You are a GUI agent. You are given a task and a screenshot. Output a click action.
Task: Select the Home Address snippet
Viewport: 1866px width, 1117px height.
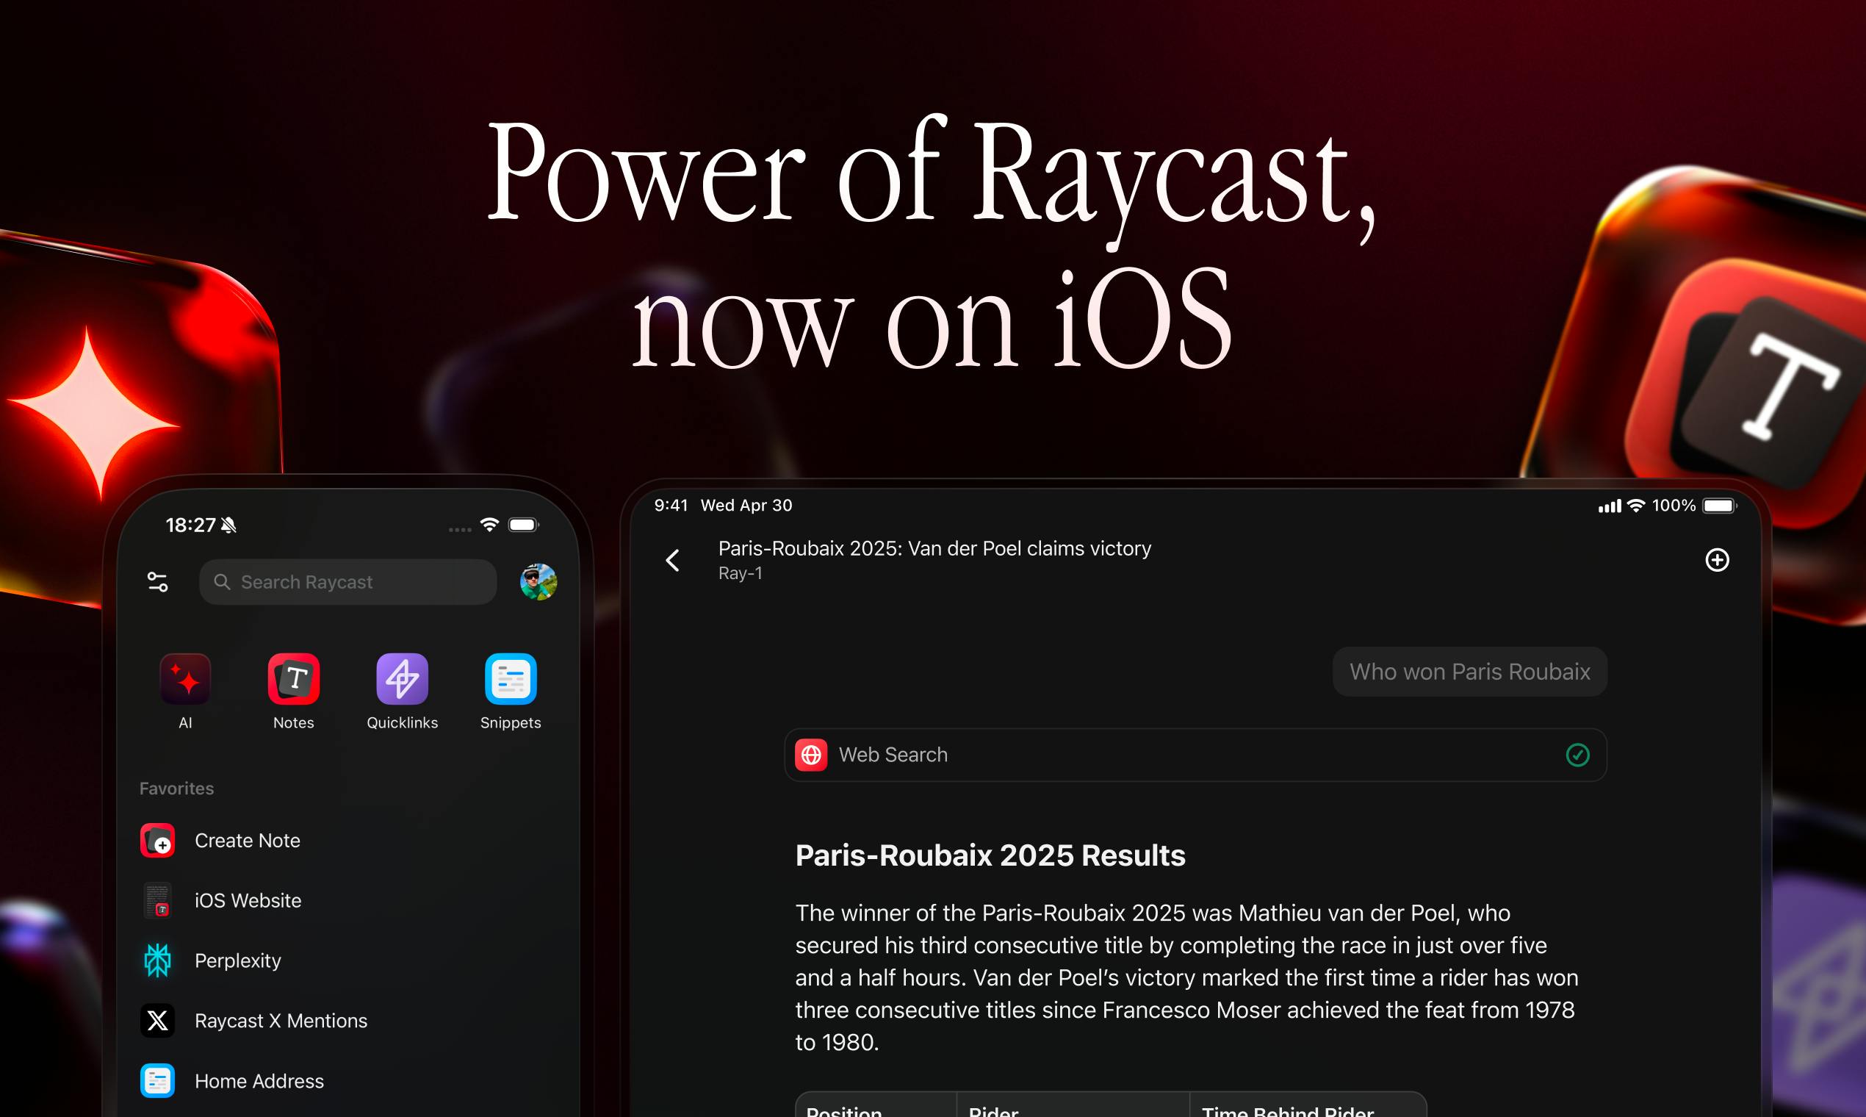click(x=347, y=1081)
